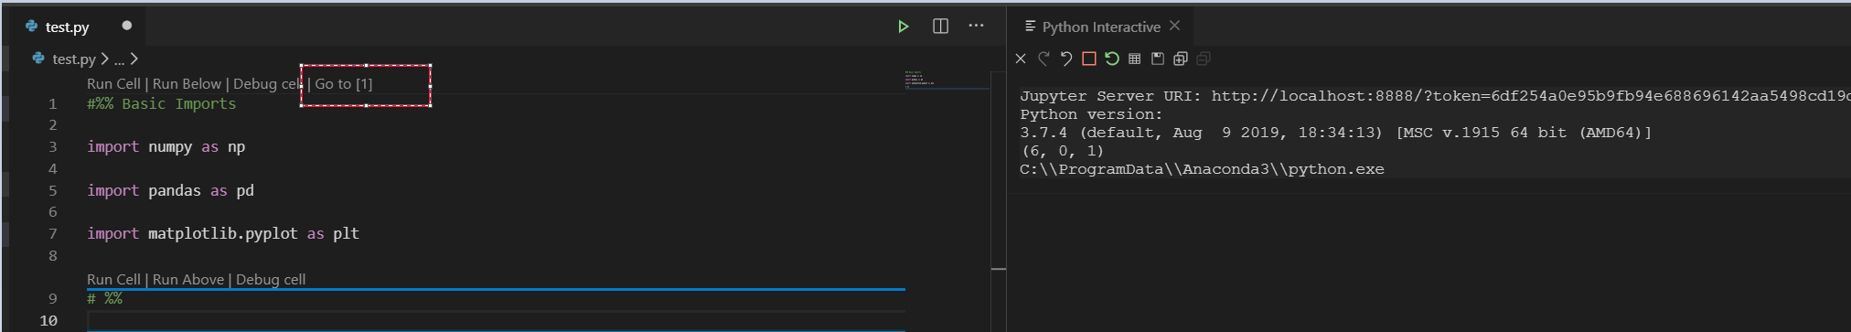
Task: Click the '(6, 0, 1)' output line
Action: point(1062,150)
